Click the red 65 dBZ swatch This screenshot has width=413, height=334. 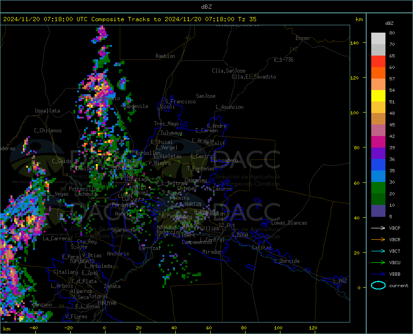tap(378, 62)
